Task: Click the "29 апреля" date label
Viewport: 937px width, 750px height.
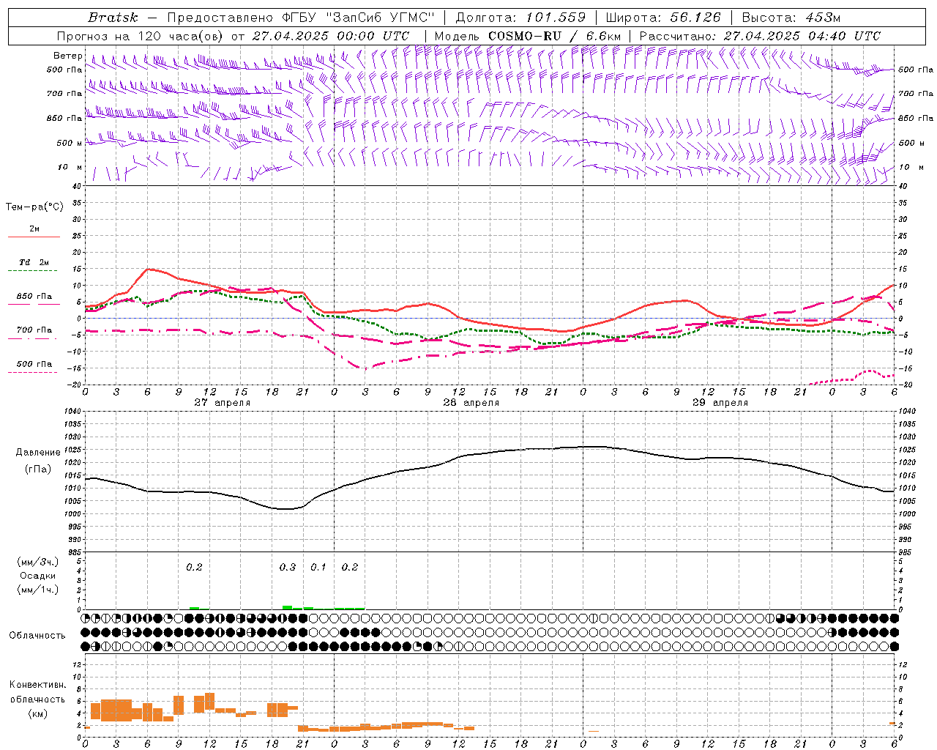Action: coord(720,402)
